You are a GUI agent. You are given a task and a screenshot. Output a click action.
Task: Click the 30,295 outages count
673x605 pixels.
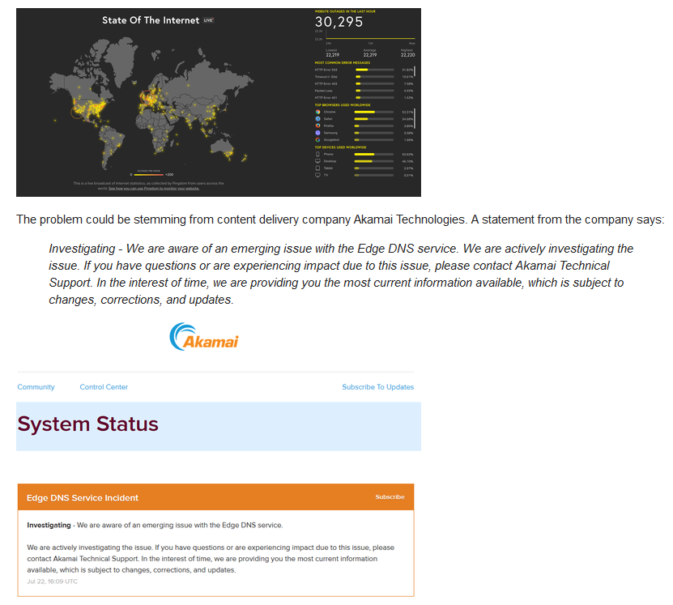(x=339, y=22)
